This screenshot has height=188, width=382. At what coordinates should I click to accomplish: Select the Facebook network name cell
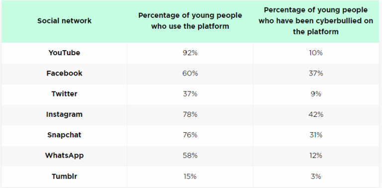pos(64,73)
